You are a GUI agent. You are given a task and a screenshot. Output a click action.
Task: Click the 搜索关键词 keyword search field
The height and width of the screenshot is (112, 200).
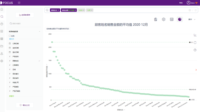click(x=25, y=24)
